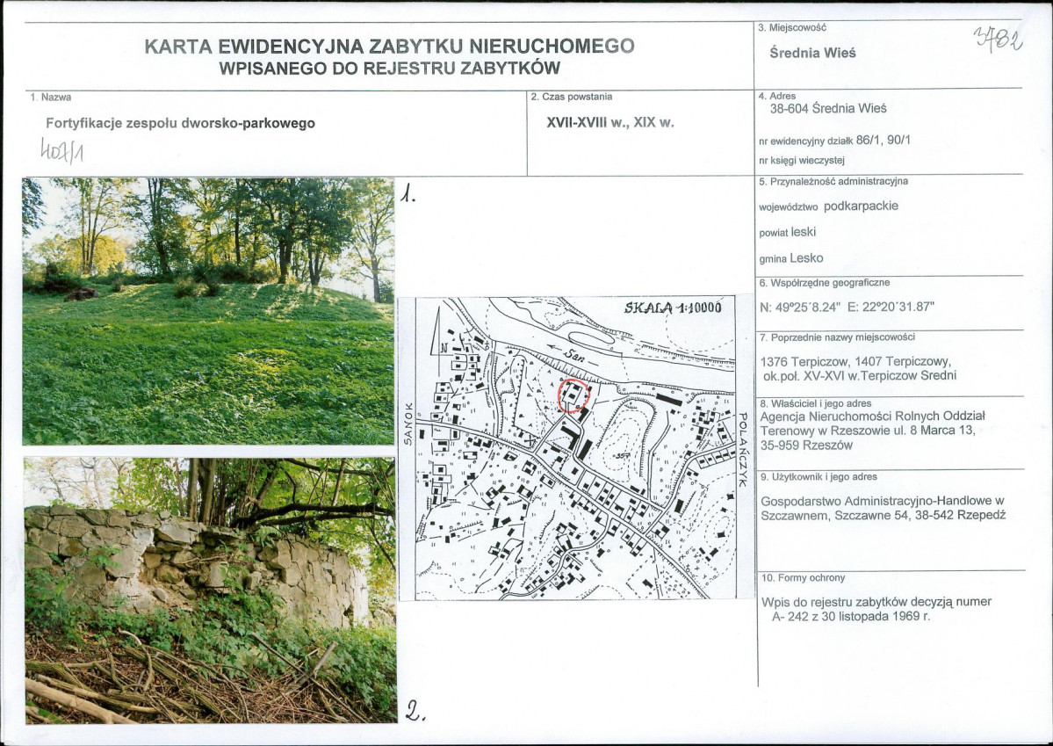Image resolution: width=1053 pixels, height=746 pixels.
Task: Click the line 'ok.poł. XV-XVI w.Terpiczow Sredni'
Action: [x=860, y=376]
